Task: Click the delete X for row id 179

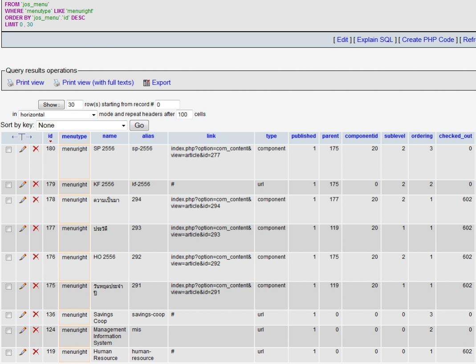Action: 36,184
